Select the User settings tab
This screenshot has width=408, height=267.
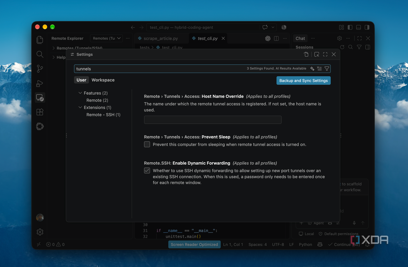(81, 80)
